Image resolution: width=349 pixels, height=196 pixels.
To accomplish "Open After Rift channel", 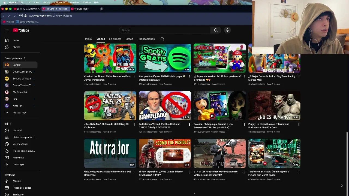I will 20,106.
